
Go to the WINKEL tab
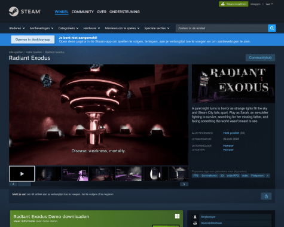coord(62,12)
